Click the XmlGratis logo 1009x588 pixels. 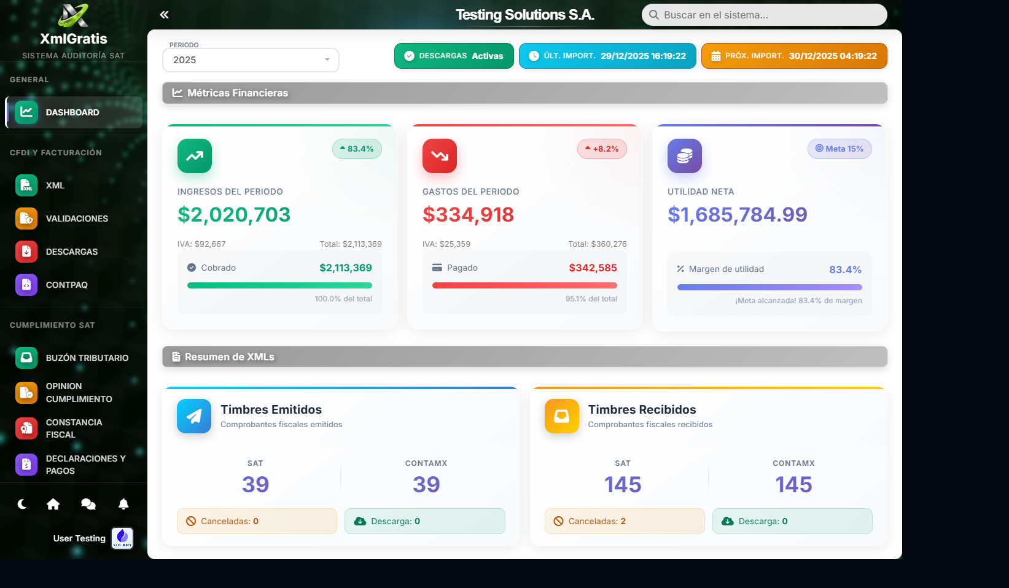coord(73,18)
